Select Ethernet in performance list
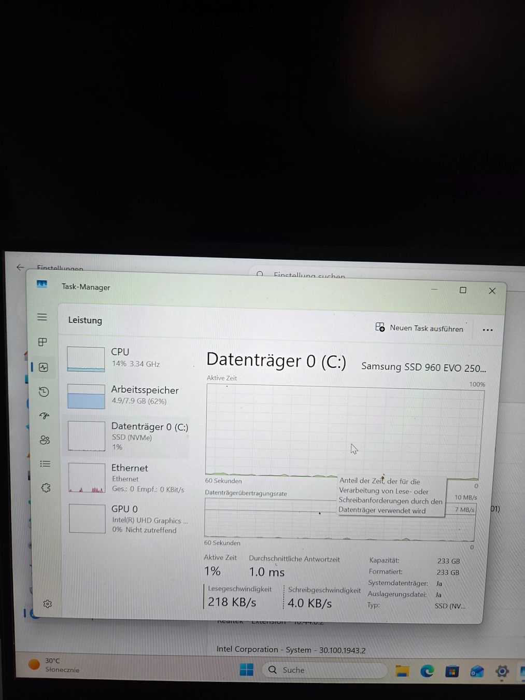This screenshot has width=525, height=700. (128, 478)
